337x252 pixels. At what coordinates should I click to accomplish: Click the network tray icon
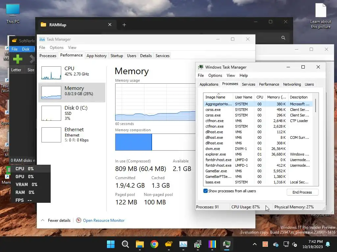coord(286,244)
